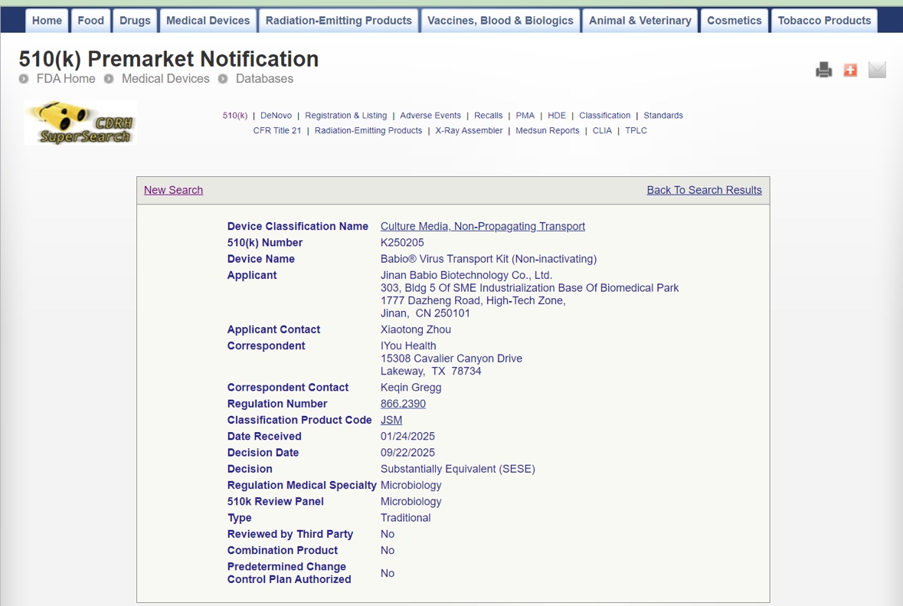Click the printer icon
Image resolution: width=903 pixels, height=606 pixels.
(823, 70)
